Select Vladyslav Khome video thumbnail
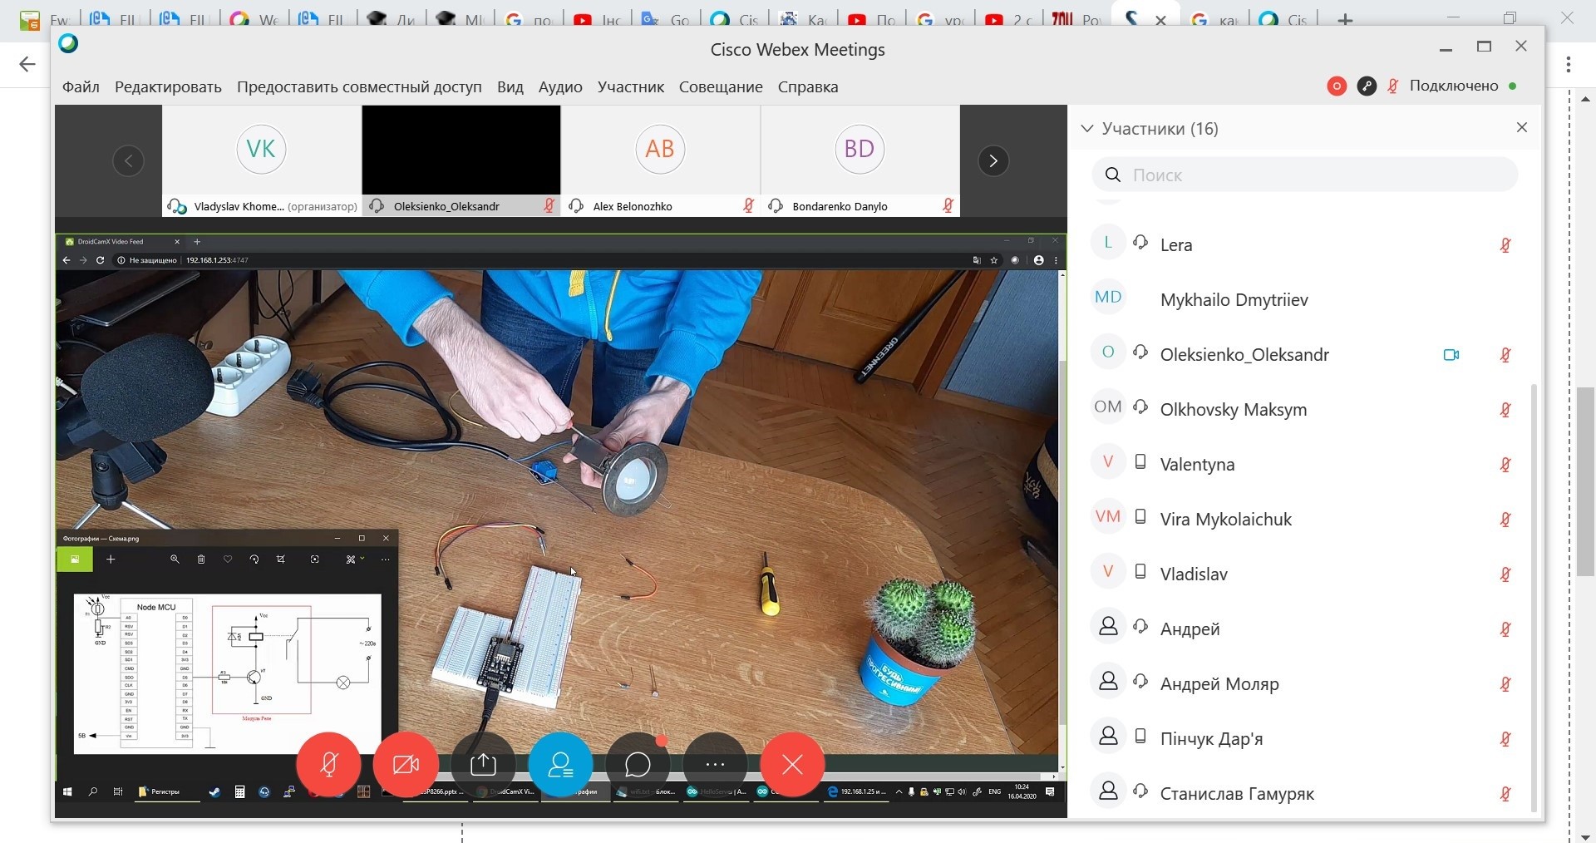The image size is (1596, 843). [261, 160]
